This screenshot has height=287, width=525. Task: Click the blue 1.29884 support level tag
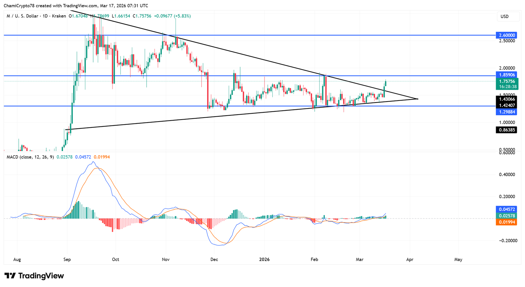[507, 112]
